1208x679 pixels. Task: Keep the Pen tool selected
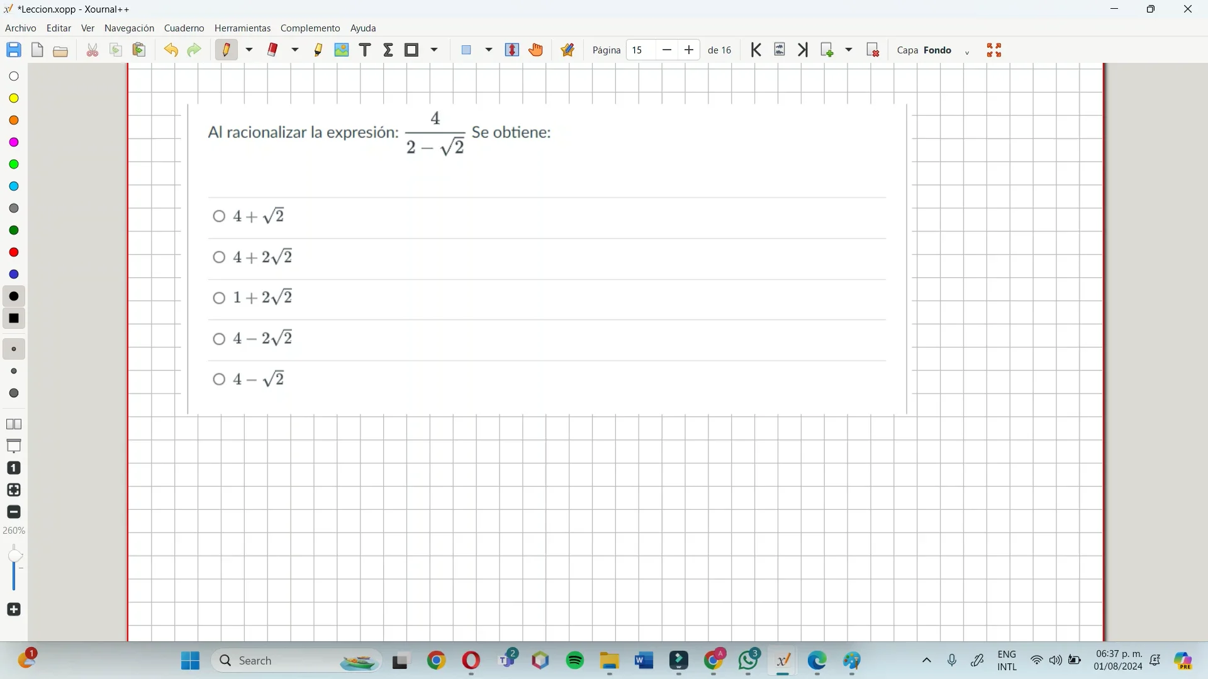click(226, 50)
